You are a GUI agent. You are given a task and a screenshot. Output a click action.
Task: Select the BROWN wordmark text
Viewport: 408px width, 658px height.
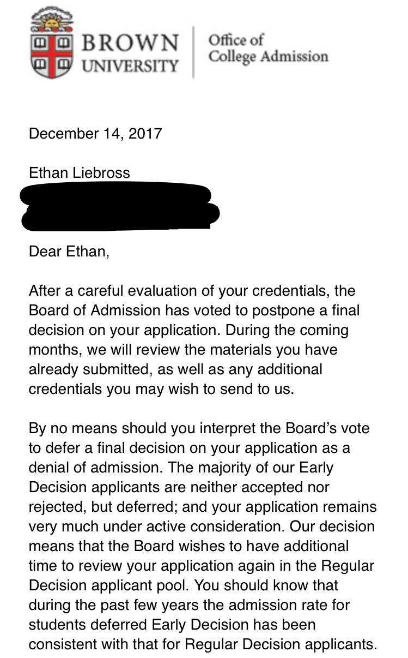pyautogui.click(x=130, y=43)
